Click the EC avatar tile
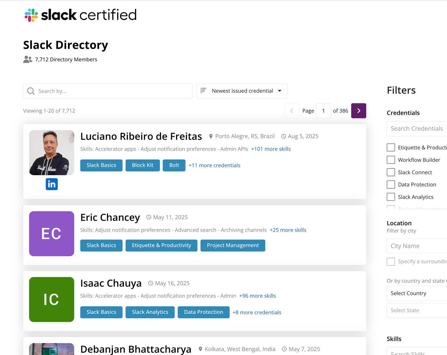This screenshot has width=447, height=355. [52, 234]
